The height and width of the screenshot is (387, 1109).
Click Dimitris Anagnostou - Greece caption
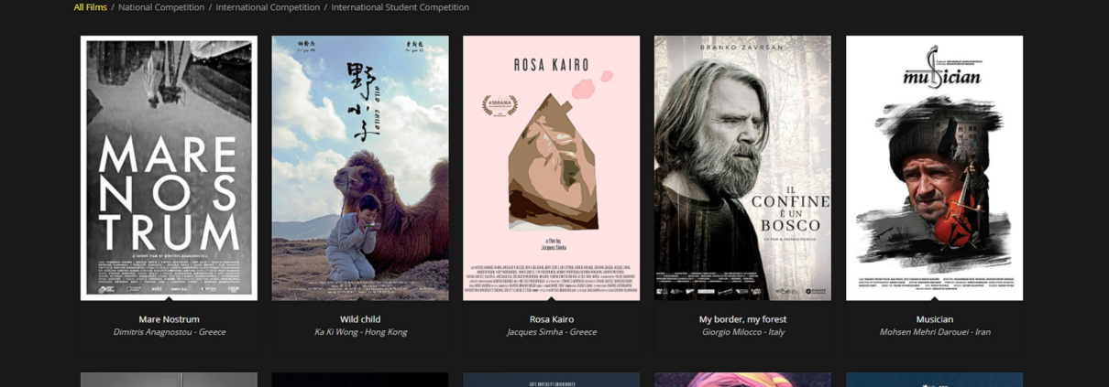tap(169, 332)
